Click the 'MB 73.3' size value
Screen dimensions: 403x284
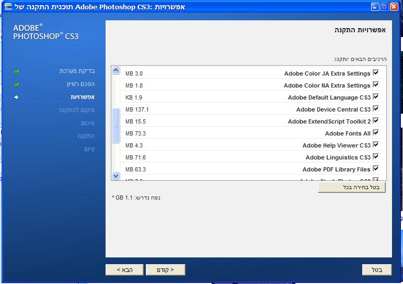(x=135, y=133)
